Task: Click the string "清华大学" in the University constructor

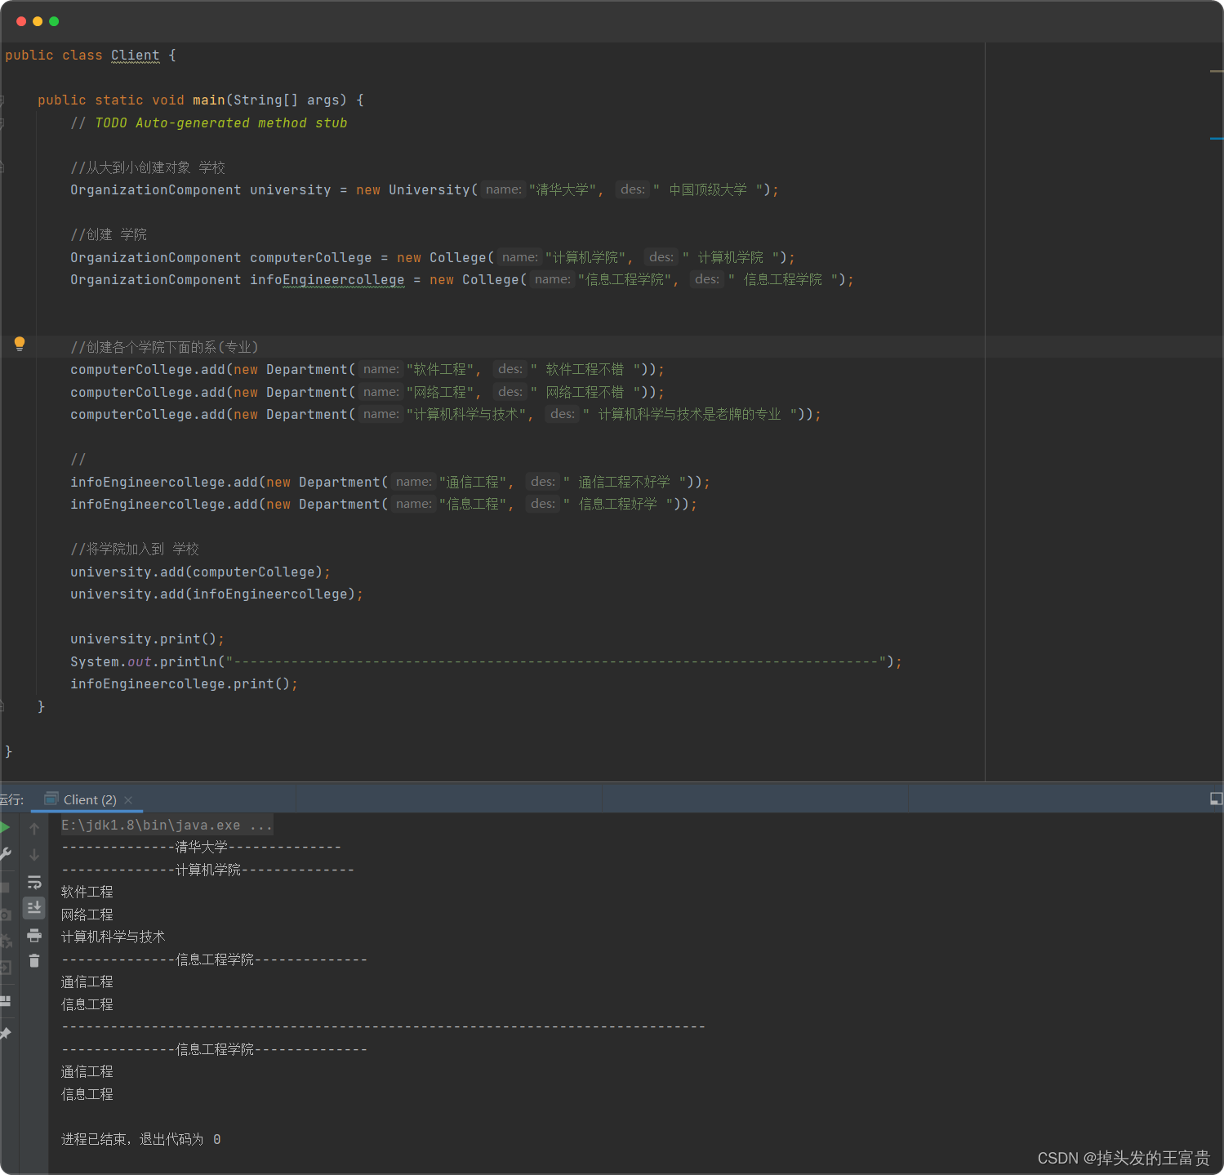Action: [562, 189]
